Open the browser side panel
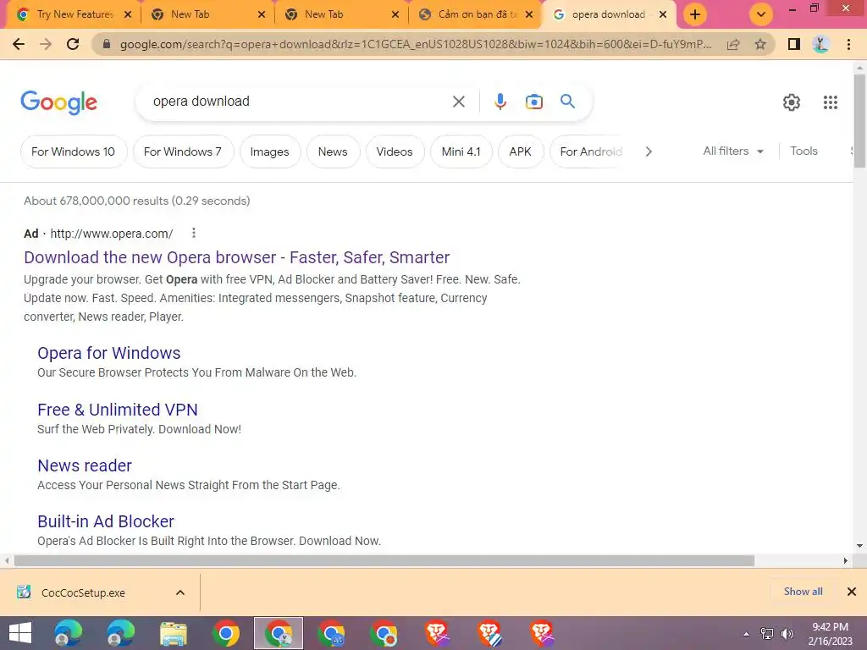Screen dimensions: 867x650 click(794, 44)
